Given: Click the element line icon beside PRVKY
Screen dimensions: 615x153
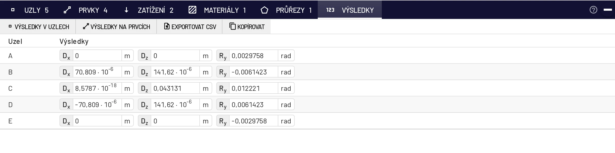Looking at the screenshot, I should click(67, 10).
